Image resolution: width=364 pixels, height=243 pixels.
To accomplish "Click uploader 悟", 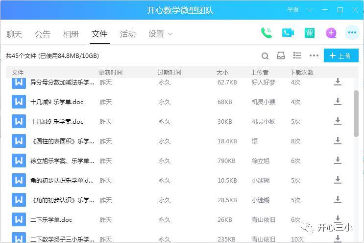I will 255,141.
